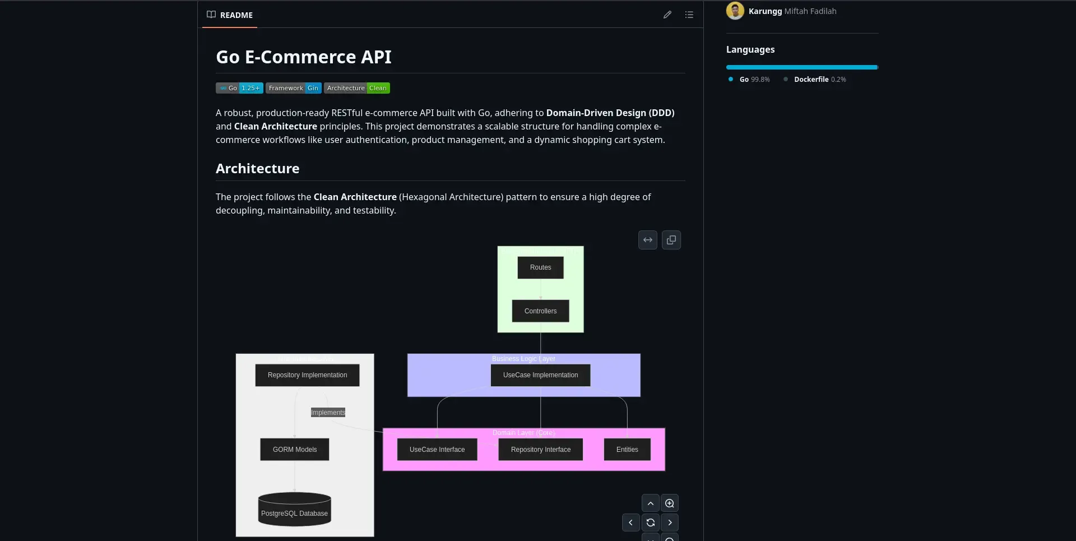Click the Domain Layer (Core) label
This screenshot has width=1076, height=541.
tap(524, 433)
